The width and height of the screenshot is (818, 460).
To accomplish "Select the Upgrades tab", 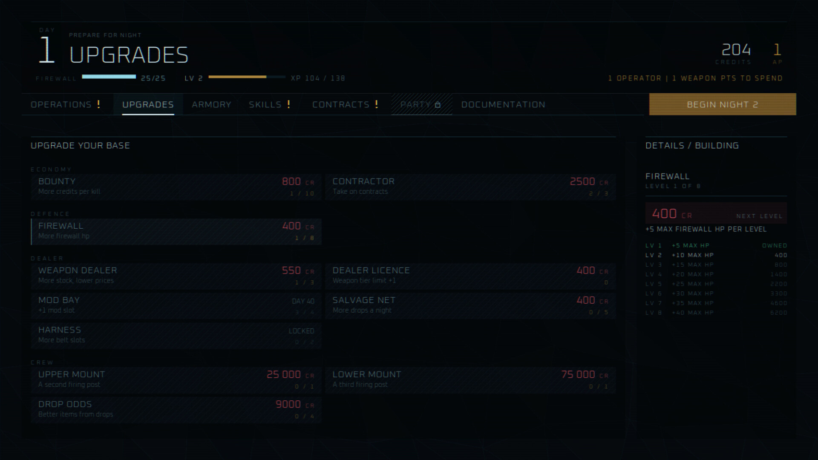I will [x=148, y=104].
